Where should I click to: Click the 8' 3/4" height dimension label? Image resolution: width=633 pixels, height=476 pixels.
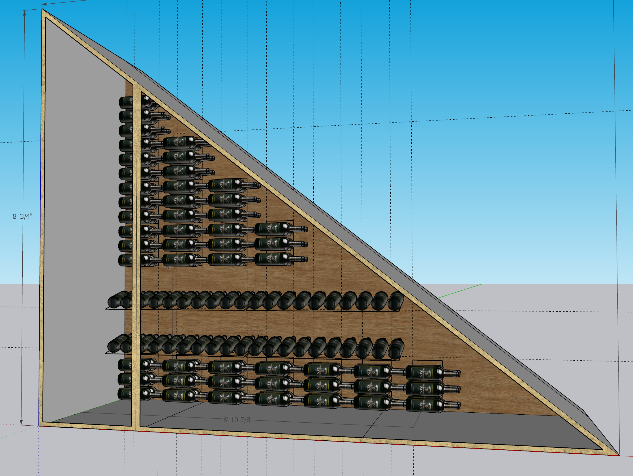22,216
